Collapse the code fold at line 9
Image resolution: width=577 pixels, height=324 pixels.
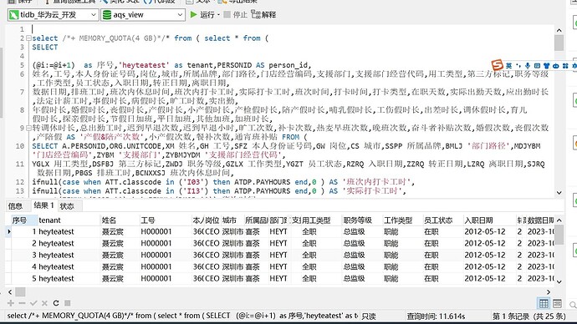coord(28,128)
